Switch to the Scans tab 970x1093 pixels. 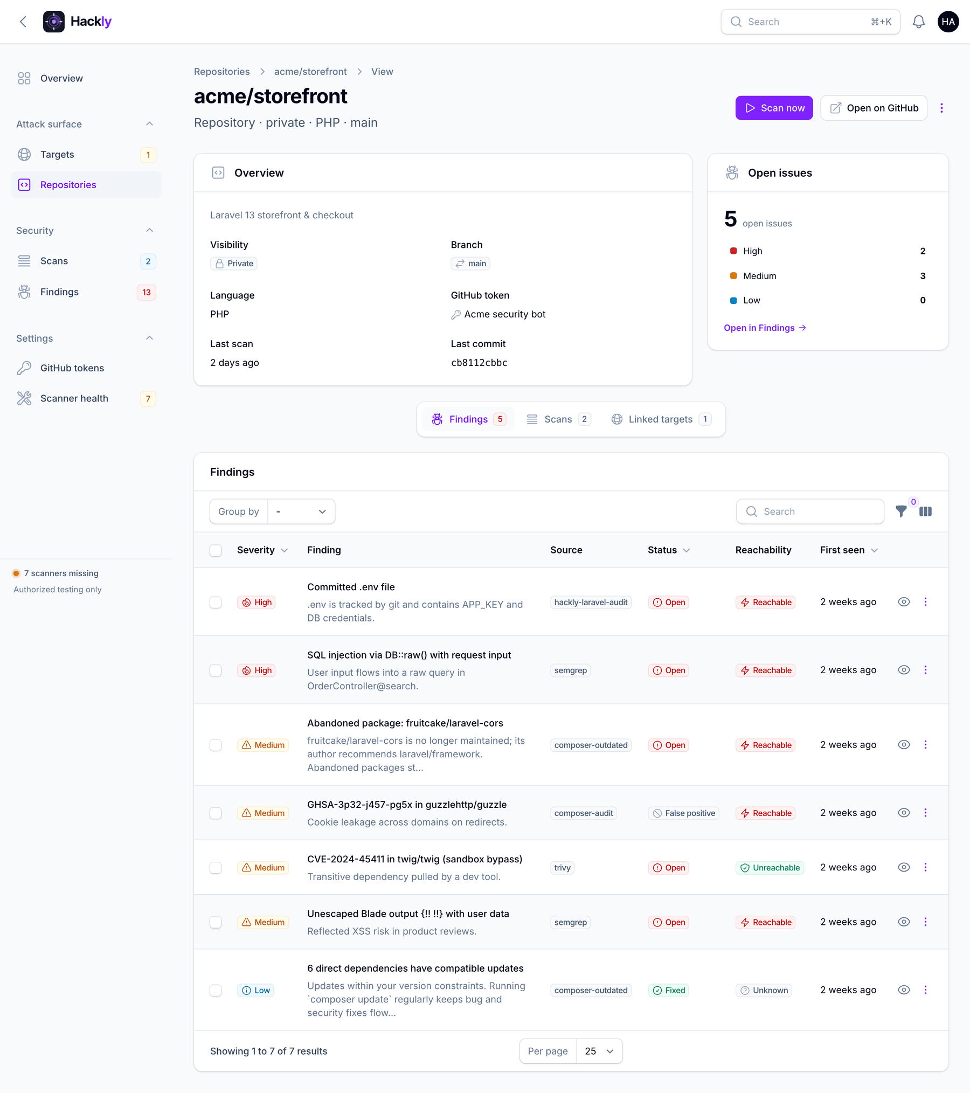[559, 419]
